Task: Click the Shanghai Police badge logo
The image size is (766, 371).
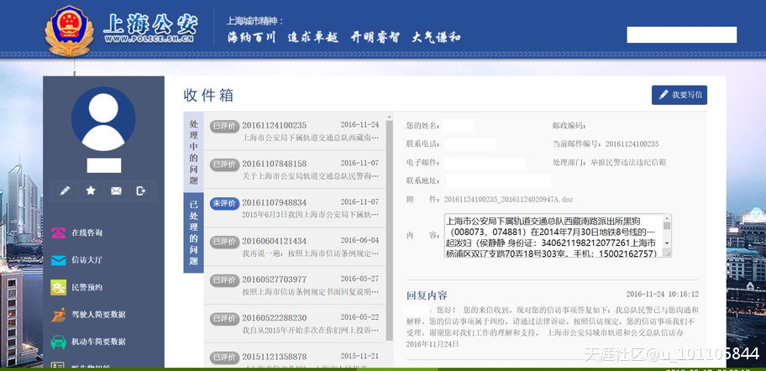Action: click(70, 30)
